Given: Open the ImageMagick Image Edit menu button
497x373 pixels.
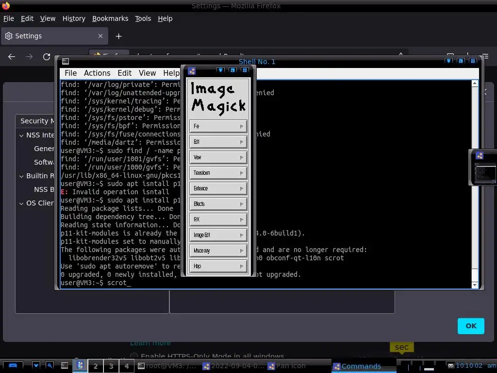Looking at the screenshot, I should (218, 235).
